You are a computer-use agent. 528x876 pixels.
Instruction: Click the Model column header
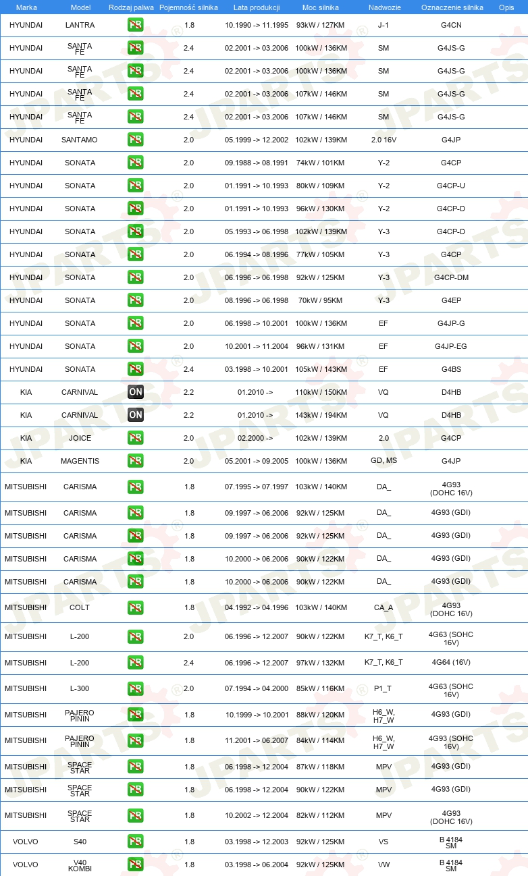coord(80,7)
